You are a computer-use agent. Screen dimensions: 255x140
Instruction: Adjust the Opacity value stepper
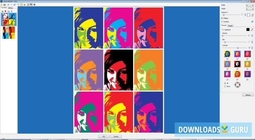pos(252,36)
